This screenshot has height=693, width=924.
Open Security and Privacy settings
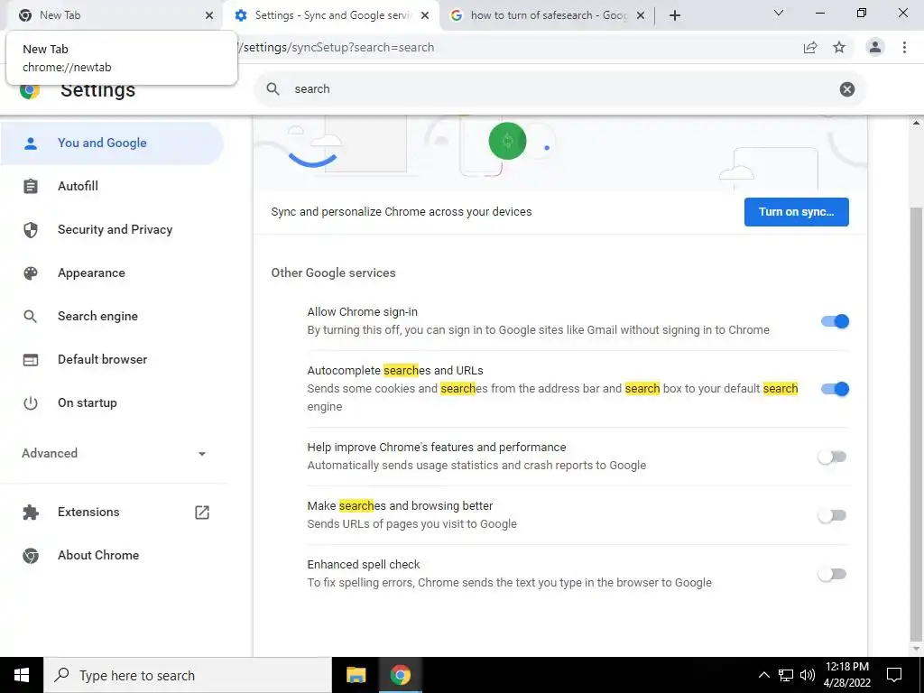pos(112,230)
